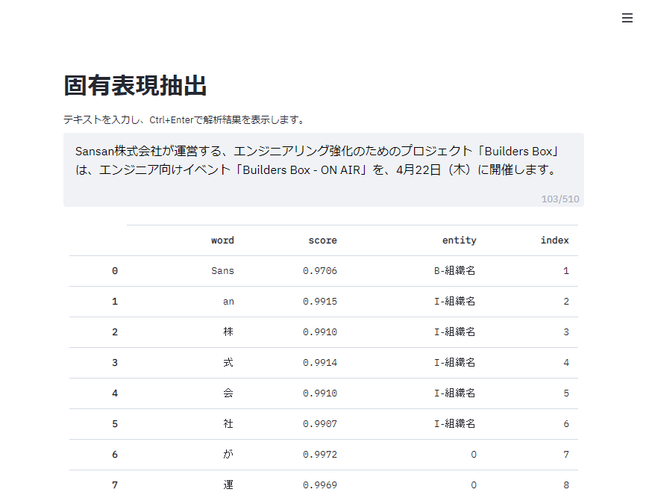Click the 'word' column header

222,240
